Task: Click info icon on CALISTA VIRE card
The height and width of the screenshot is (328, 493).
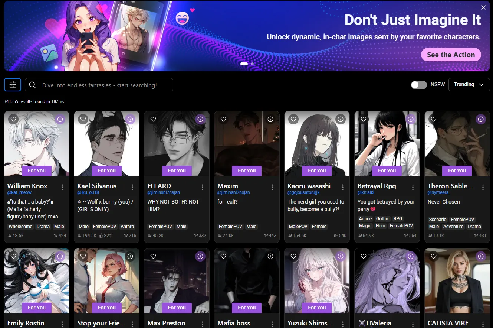Action: click(481, 256)
